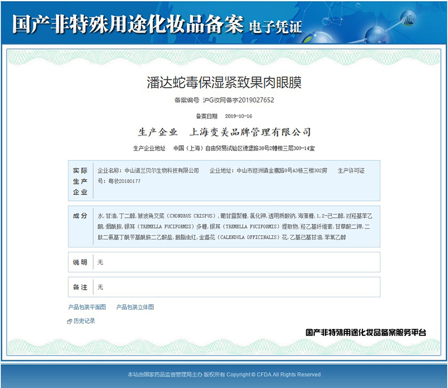Click the ingredient text CHONDRUS CRISPUS

tap(191, 216)
